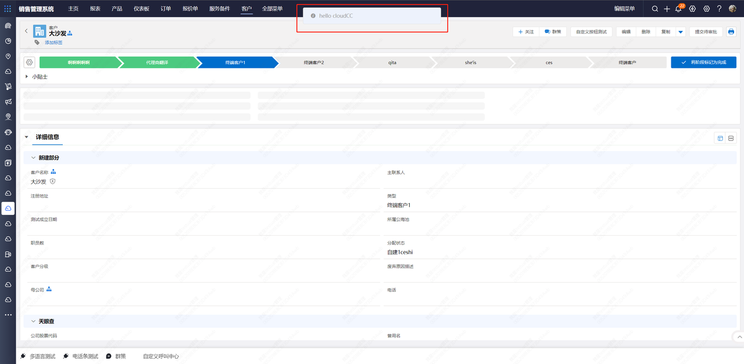Click the search magnifier icon

tap(655, 9)
